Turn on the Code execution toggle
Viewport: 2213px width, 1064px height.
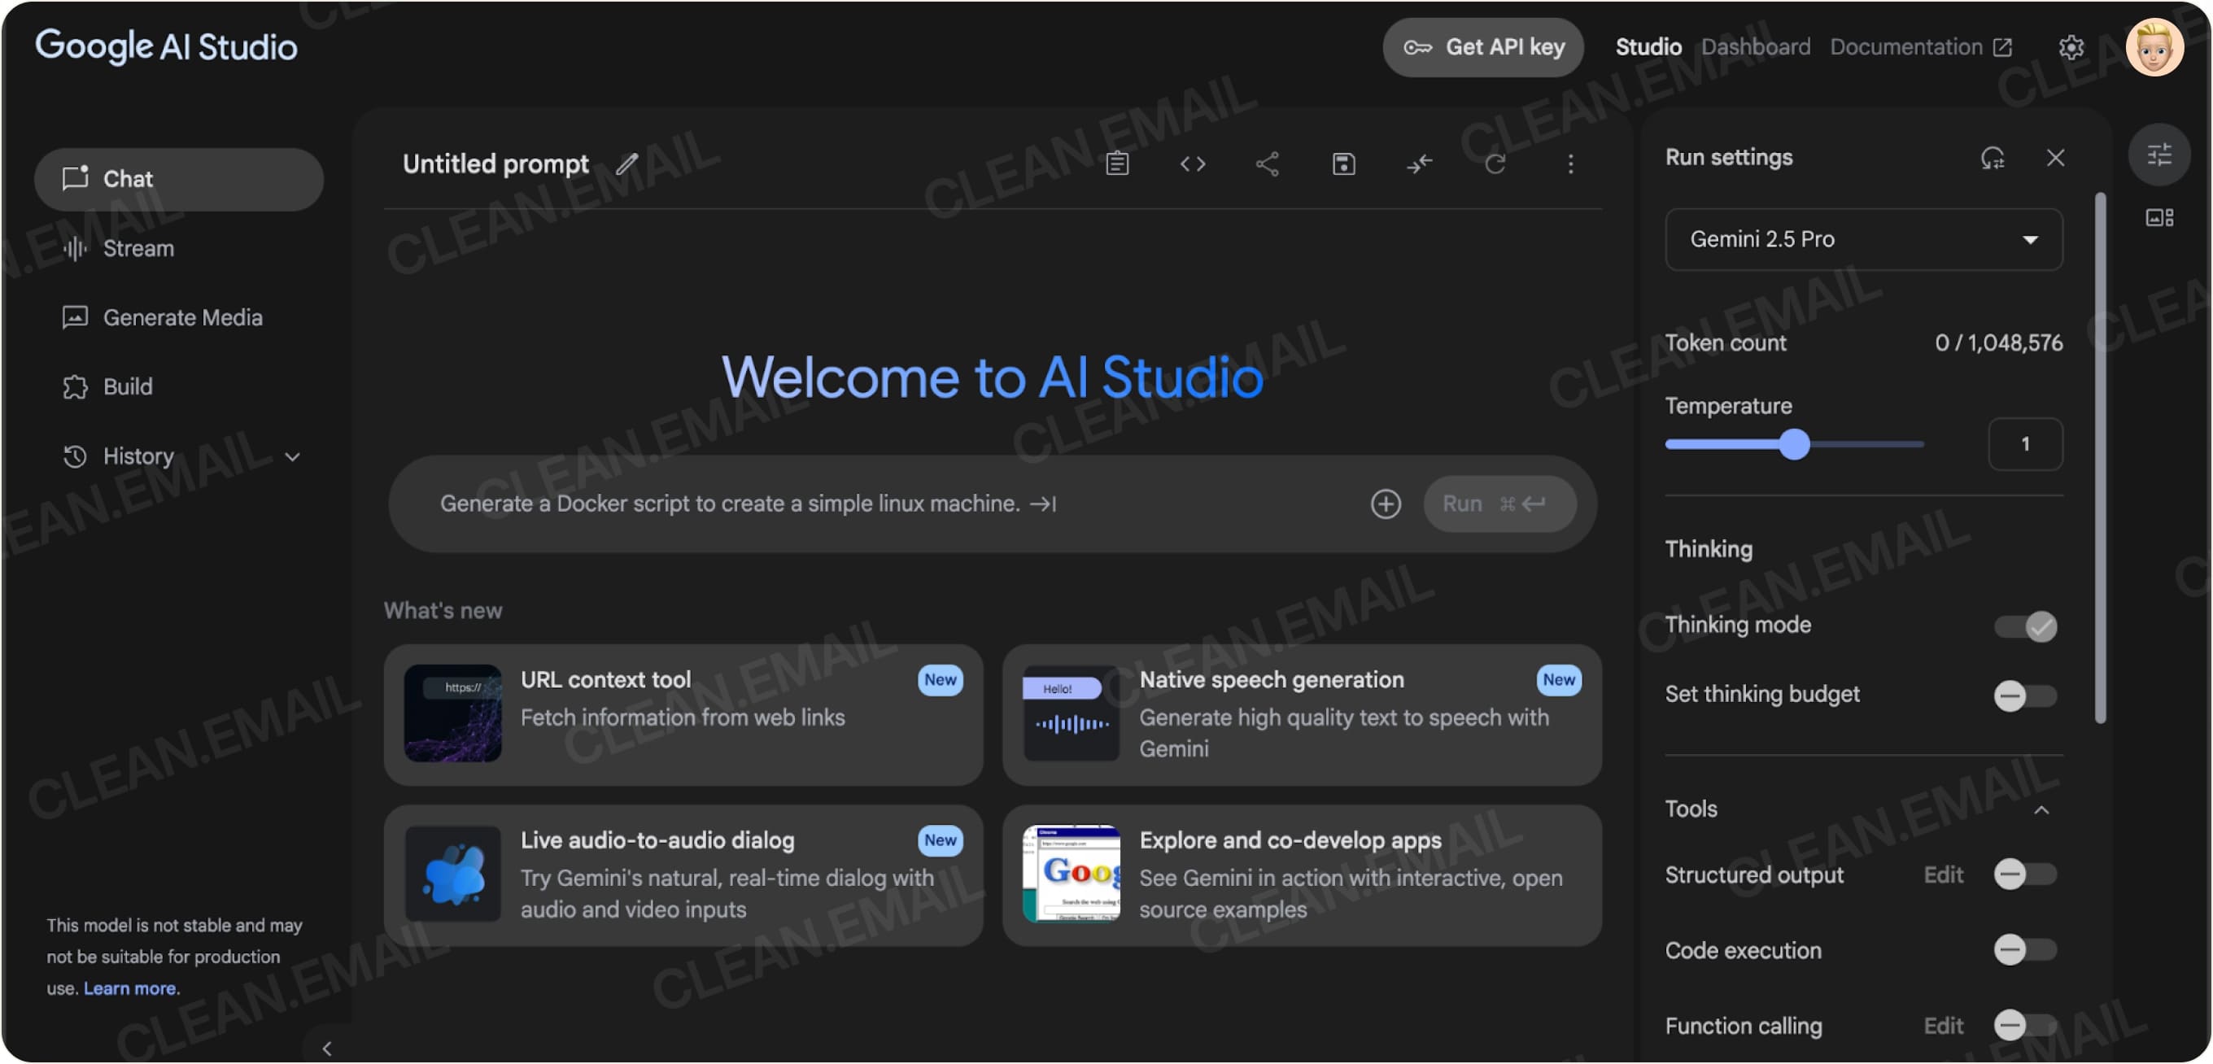tap(2025, 950)
